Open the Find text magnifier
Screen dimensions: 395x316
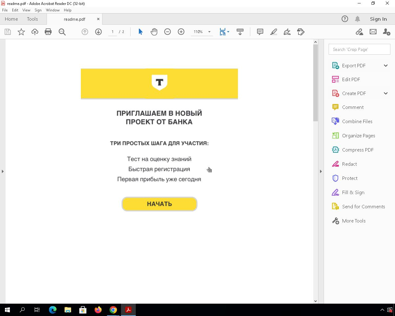[62, 32]
